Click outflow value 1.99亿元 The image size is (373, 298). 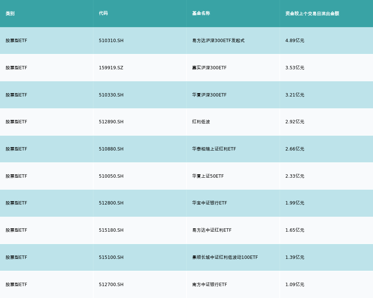pos(295,203)
